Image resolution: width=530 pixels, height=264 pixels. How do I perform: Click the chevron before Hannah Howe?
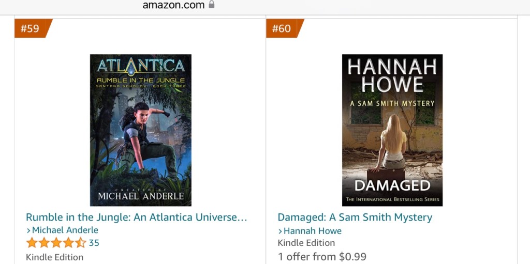280,231
